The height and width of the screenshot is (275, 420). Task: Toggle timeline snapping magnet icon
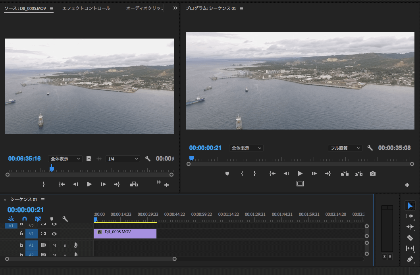click(25, 219)
